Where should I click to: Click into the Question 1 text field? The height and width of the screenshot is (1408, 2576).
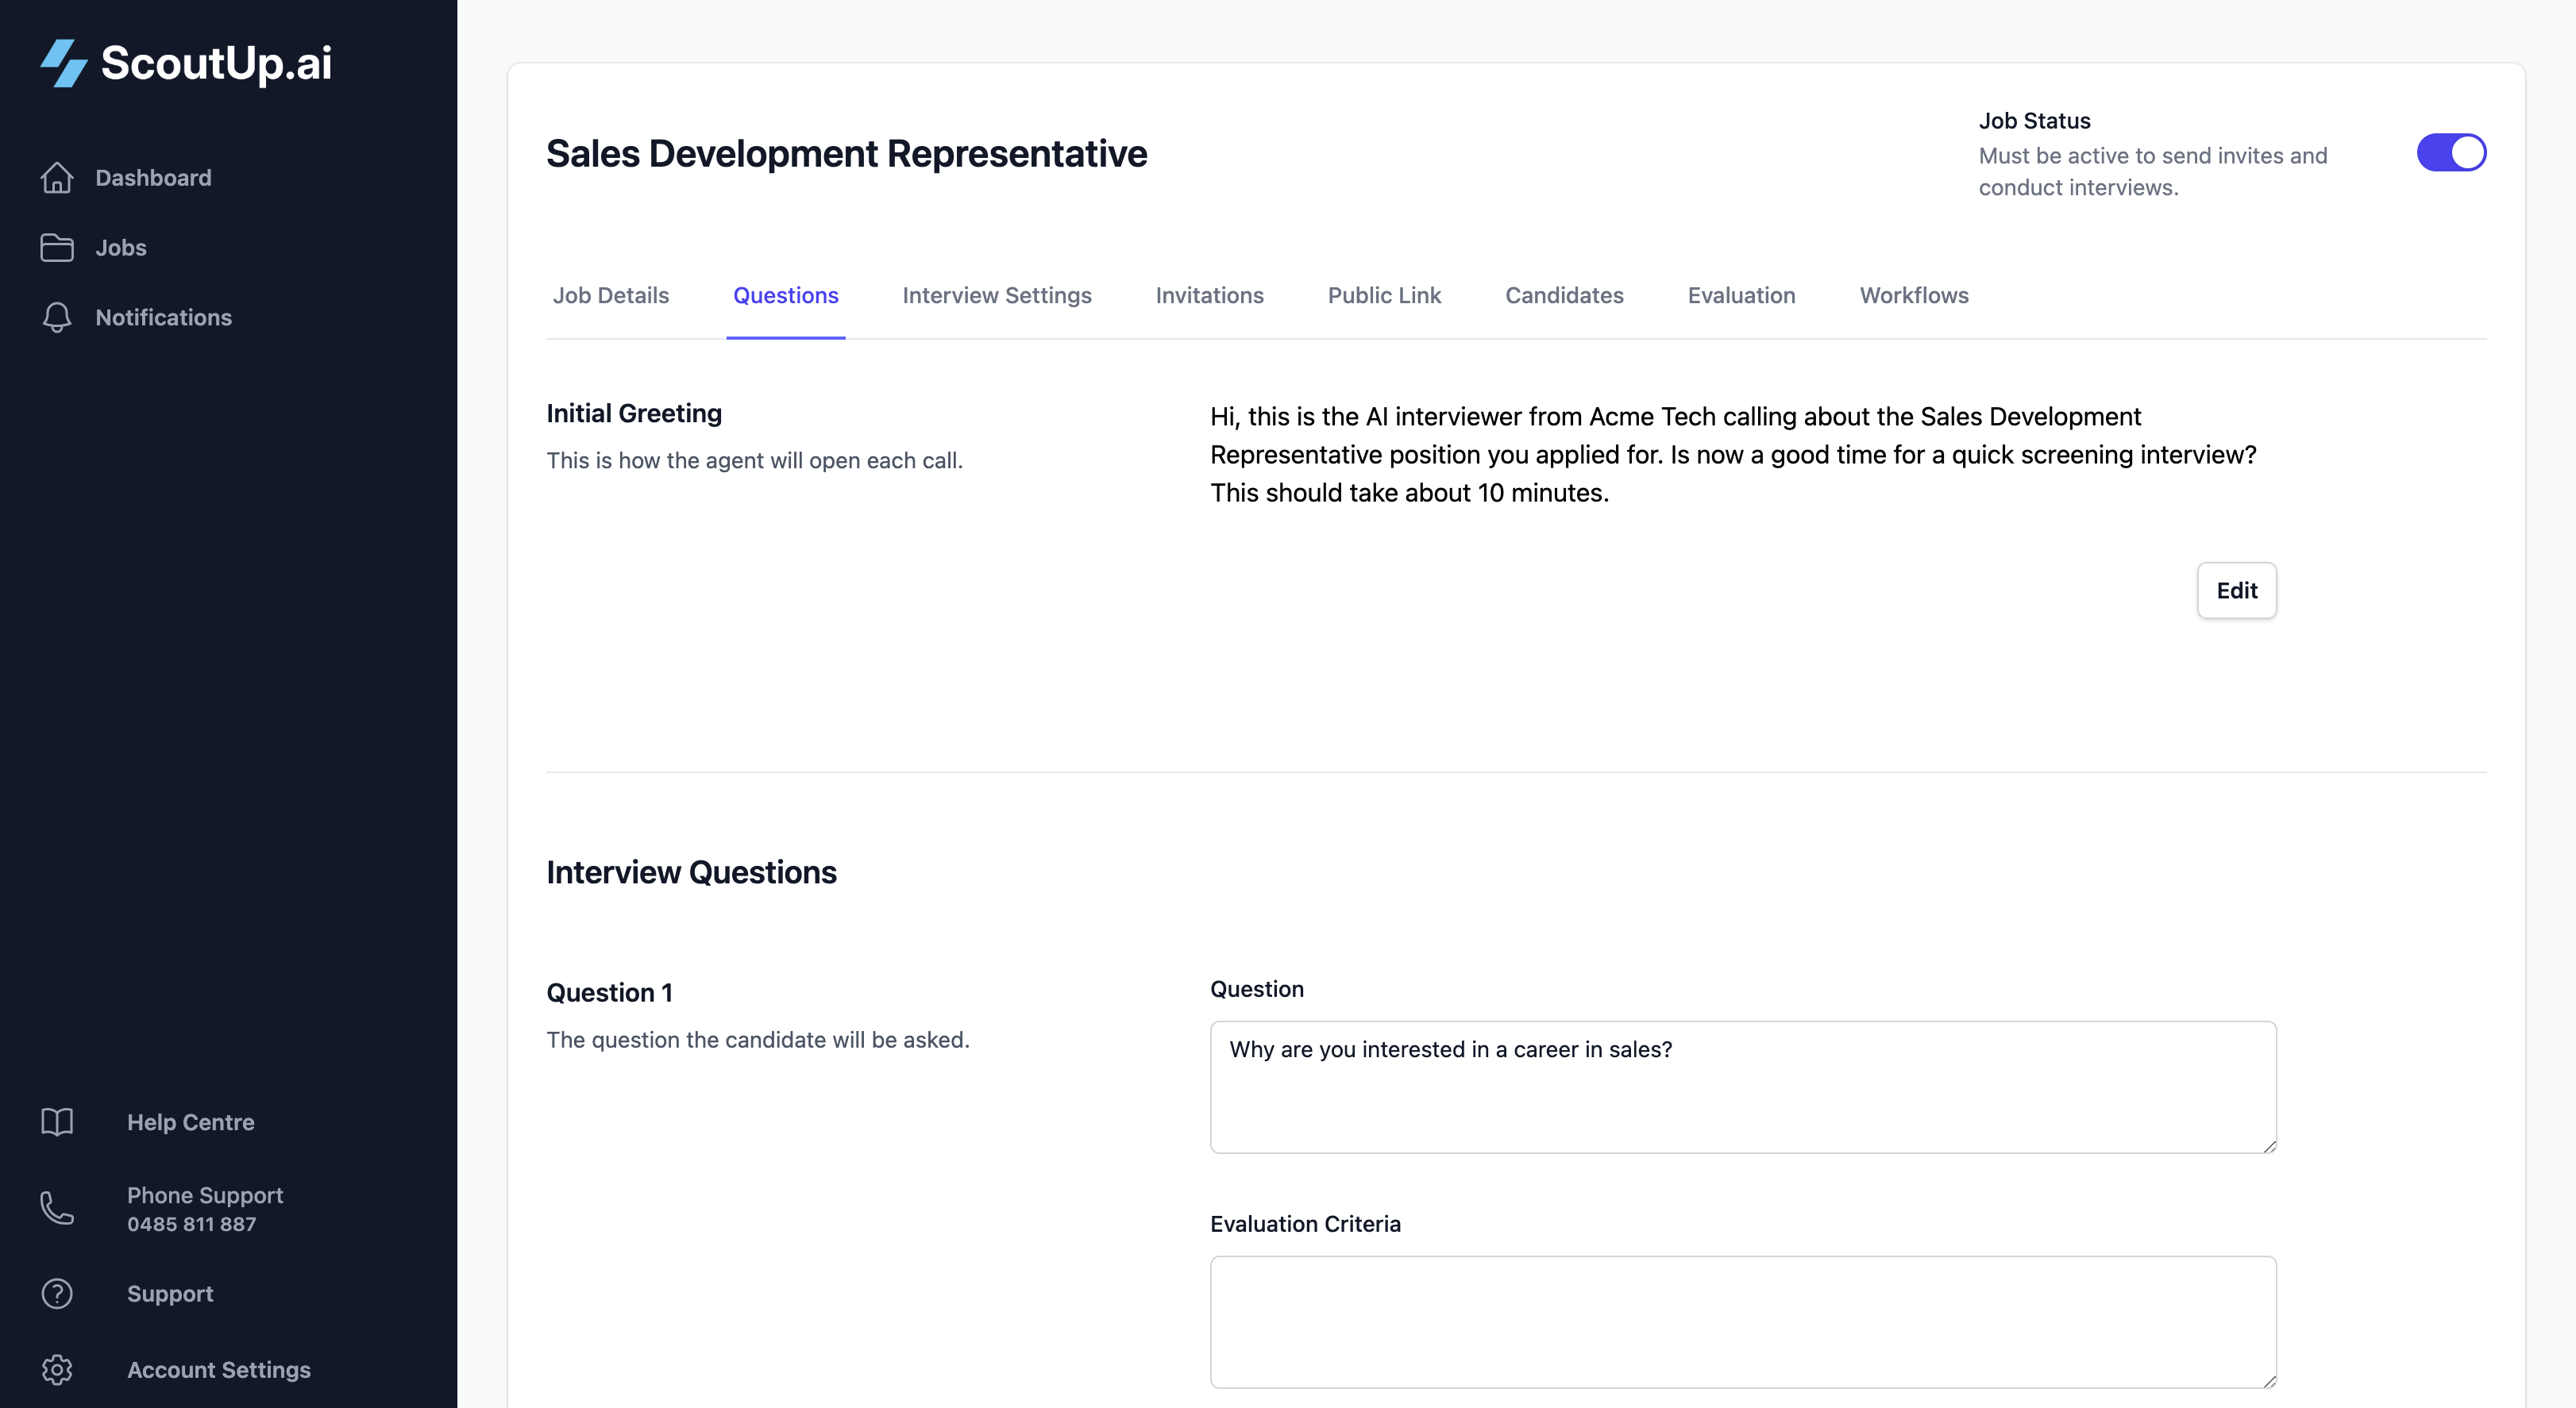pyautogui.click(x=1742, y=1087)
